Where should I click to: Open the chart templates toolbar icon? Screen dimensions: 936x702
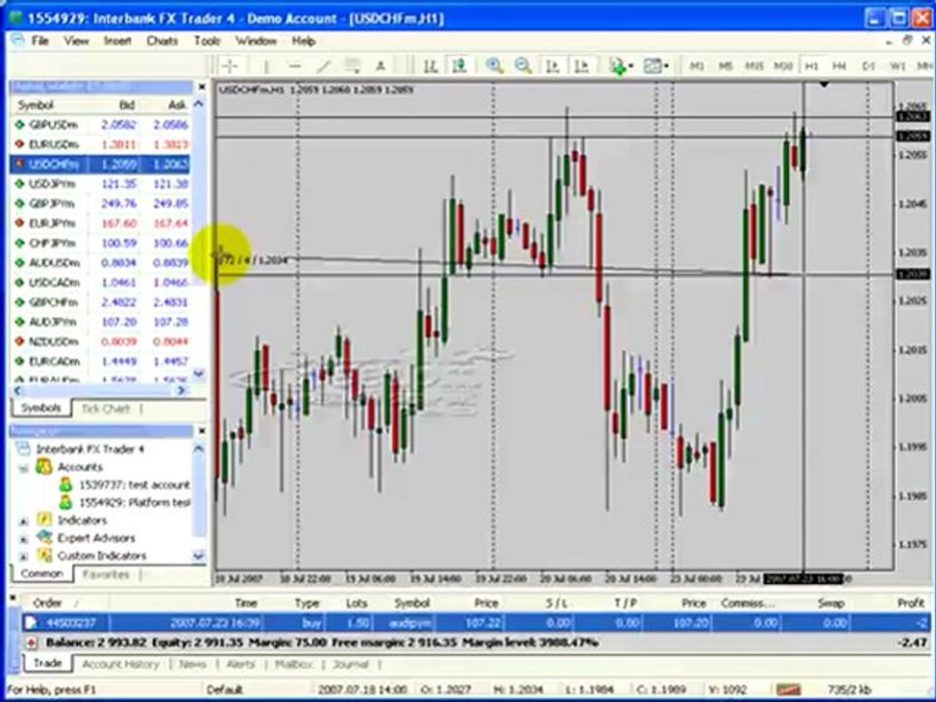(653, 65)
